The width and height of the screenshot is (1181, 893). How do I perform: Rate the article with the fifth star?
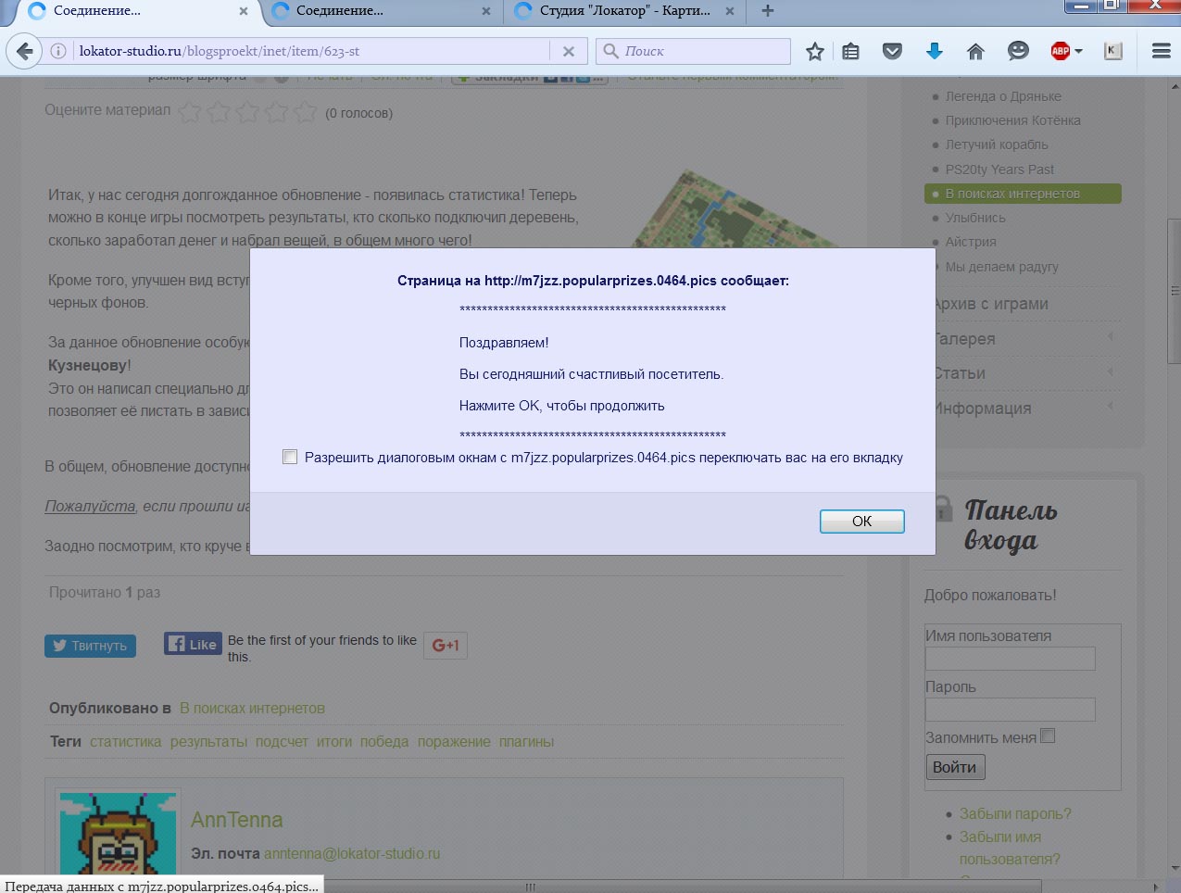coord(305,113)
